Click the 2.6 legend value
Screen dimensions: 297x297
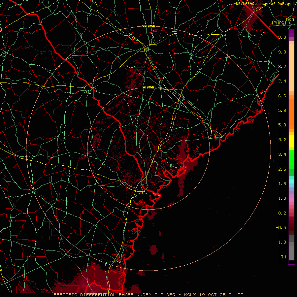click(282, 169)
